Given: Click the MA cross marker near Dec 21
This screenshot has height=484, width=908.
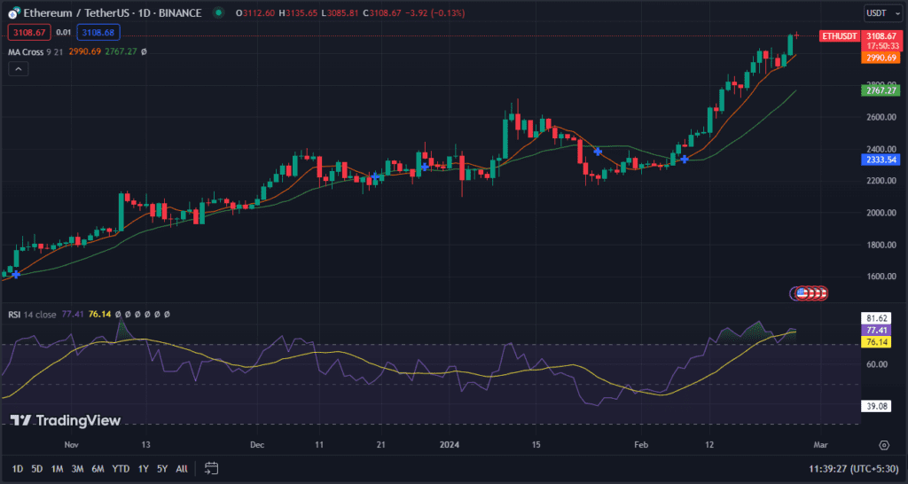Looking at the screenshot, I should click(x=375, y=176).
